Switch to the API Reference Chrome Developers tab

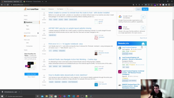(33, 2)
